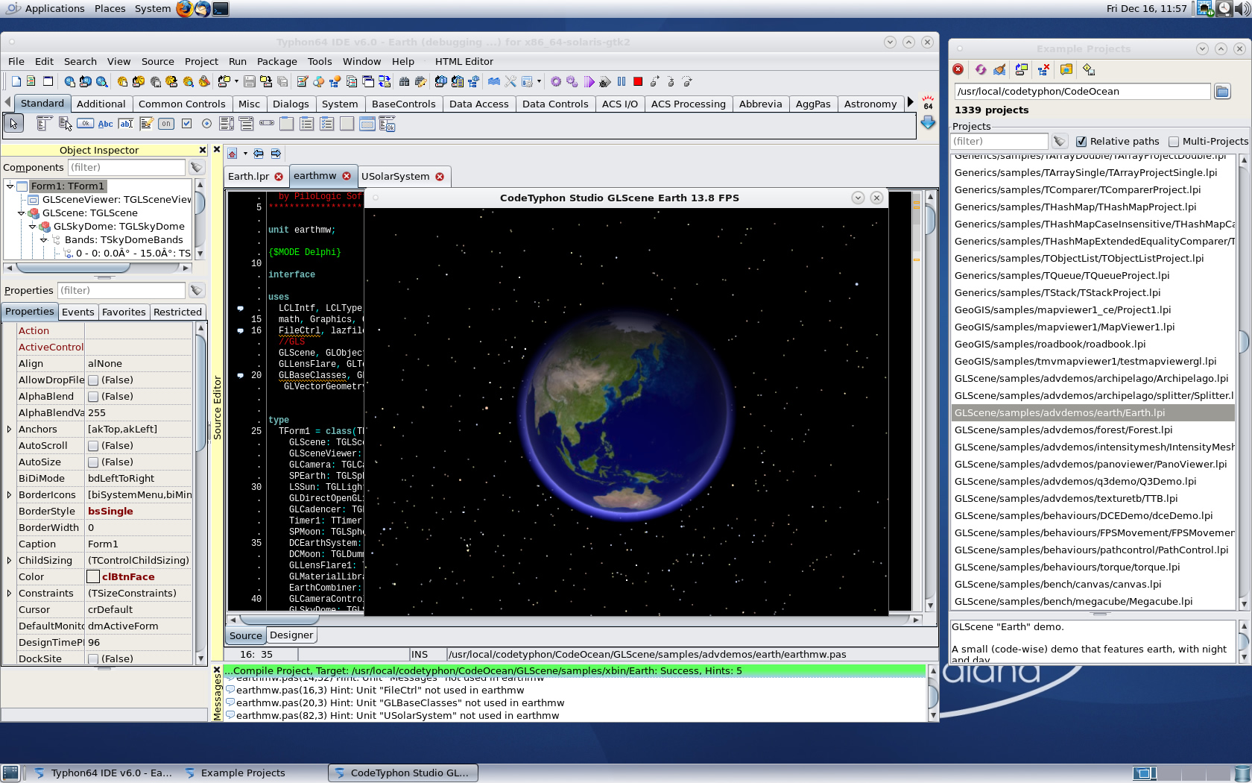This screenshot has height=783, width=1252.
Task: Pick the TToggleBox 'on' component icon
Action: pos(166,124)
